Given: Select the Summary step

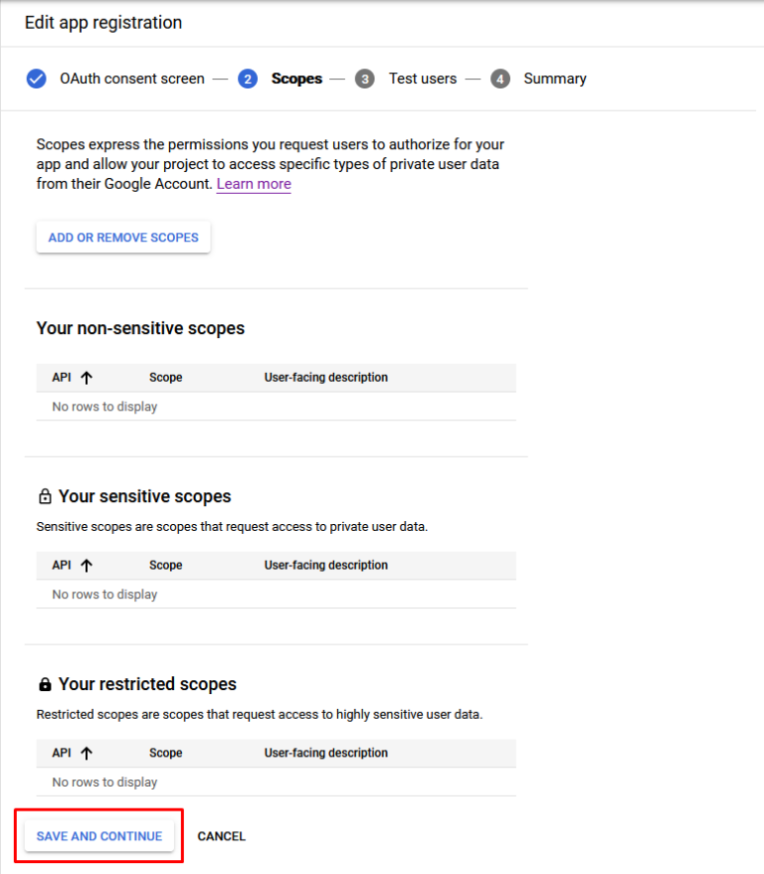Looking at the screenshot, I should click(554, 79).
